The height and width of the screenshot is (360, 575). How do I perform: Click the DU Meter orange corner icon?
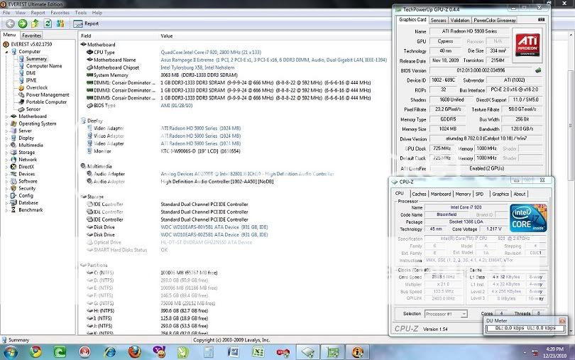562,321
